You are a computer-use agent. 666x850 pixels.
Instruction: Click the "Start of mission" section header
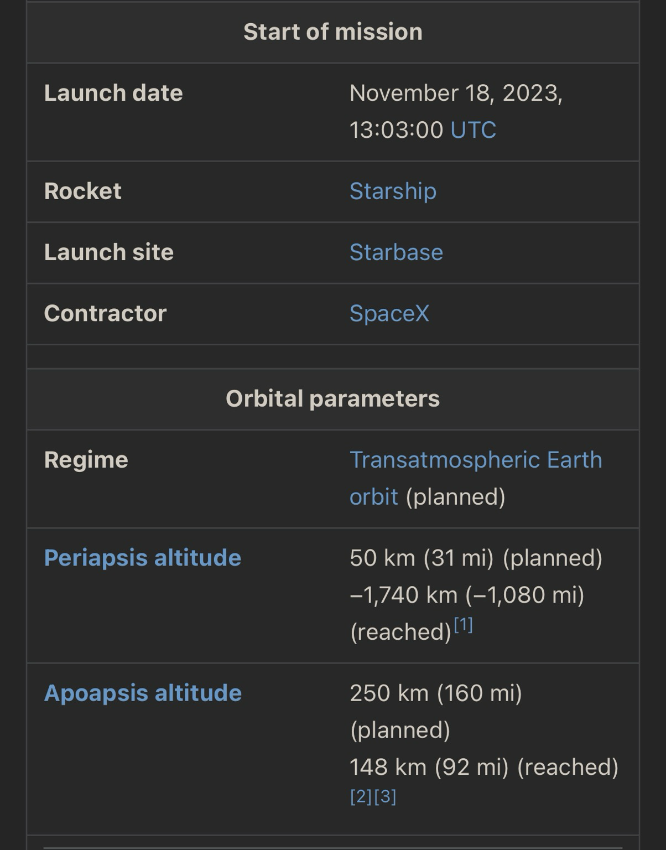pos(332,32)
